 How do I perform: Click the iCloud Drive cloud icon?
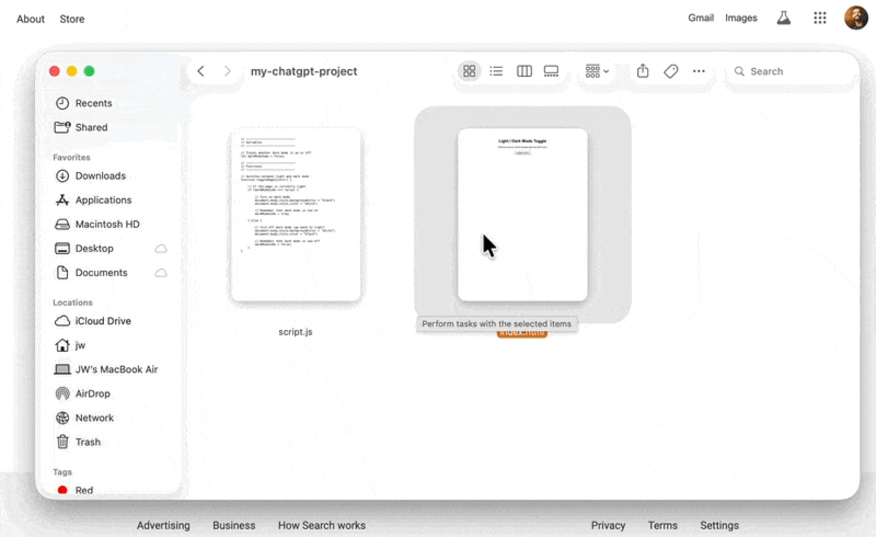[x=62, y=321]
